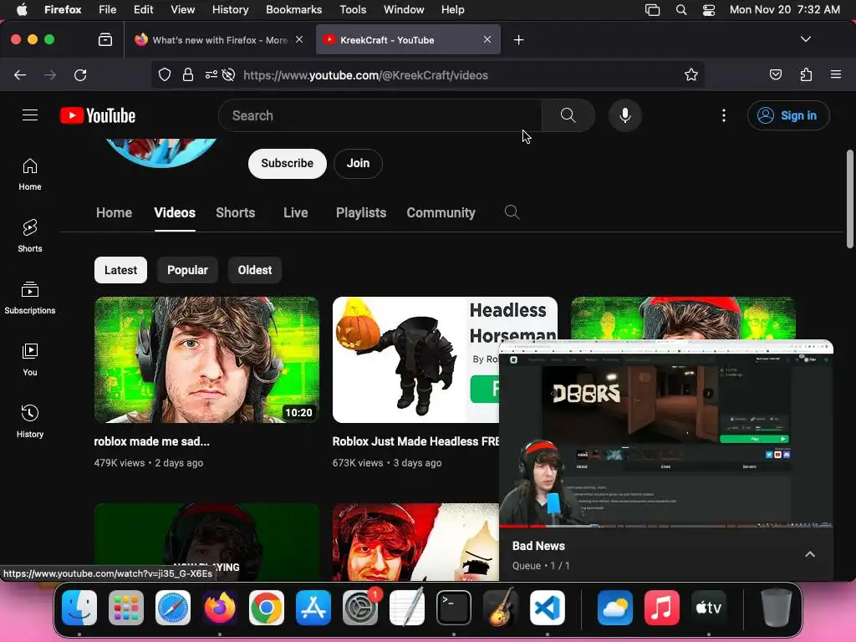Select What's new with Firefox tab

pyautogui.click(x=218, y=40)
